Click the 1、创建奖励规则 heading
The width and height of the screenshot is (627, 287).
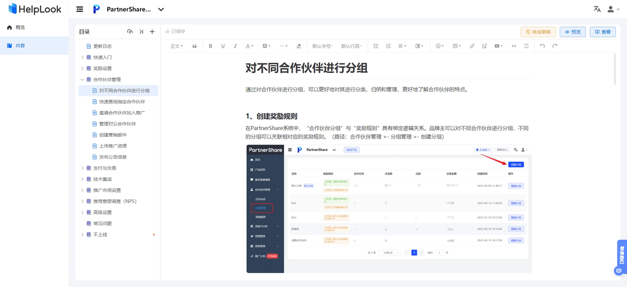tap(271, 116)
